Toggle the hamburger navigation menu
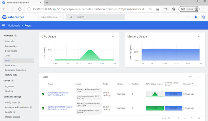This screenshot has width=208, height=121. pyautogui.click(x=4, y=25)
